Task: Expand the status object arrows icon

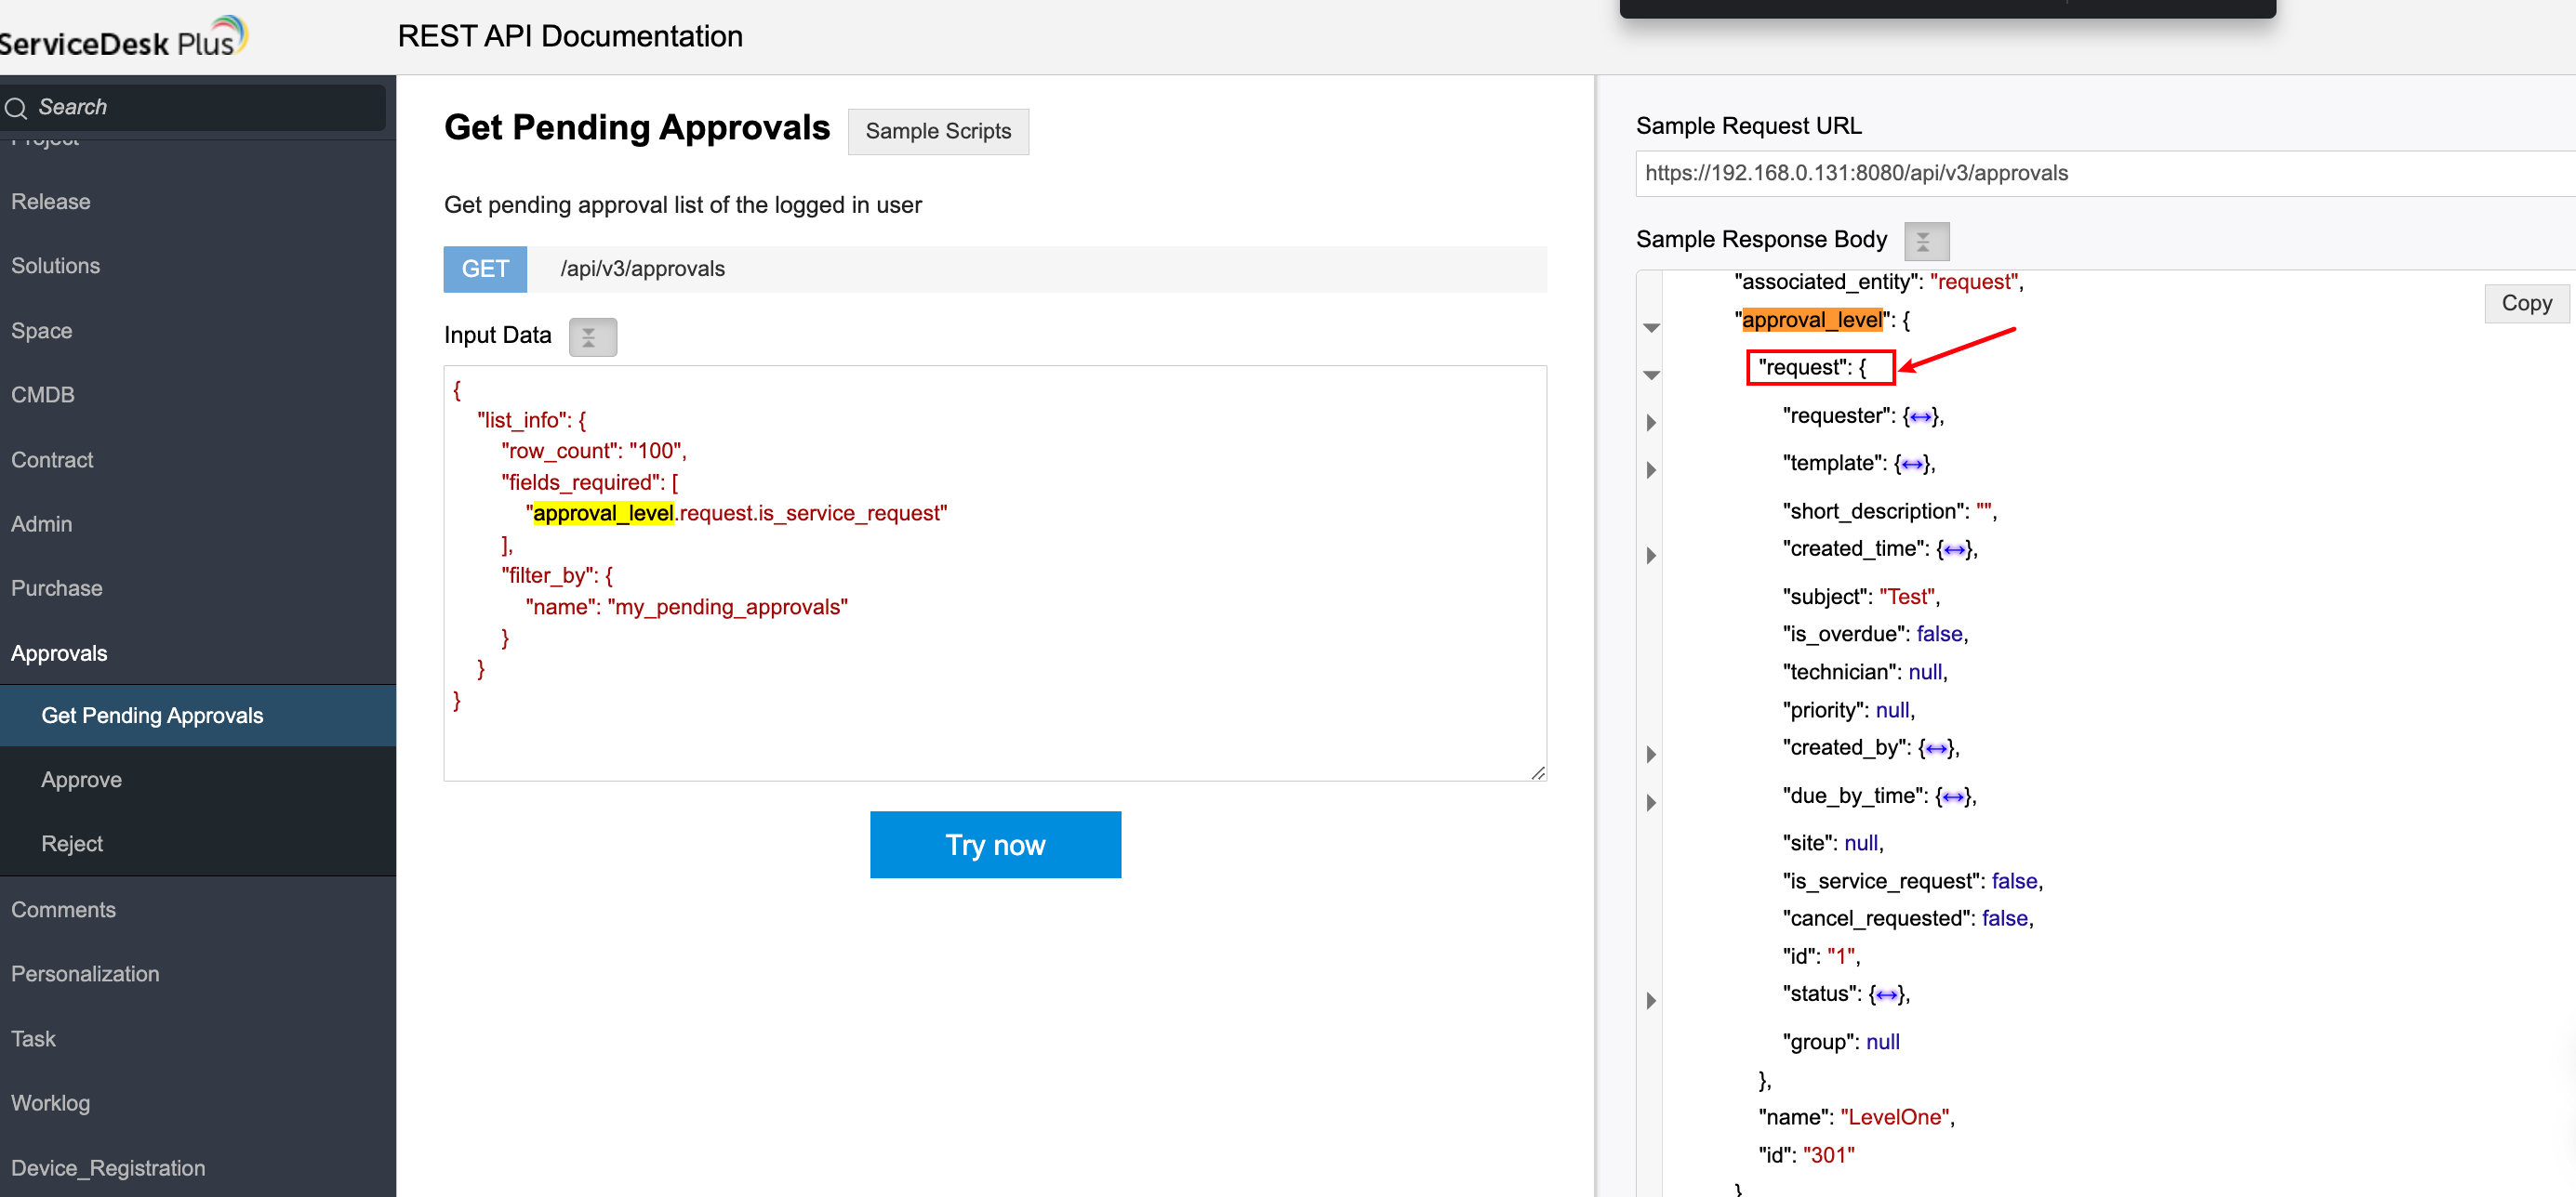Action: point(1886,995)
